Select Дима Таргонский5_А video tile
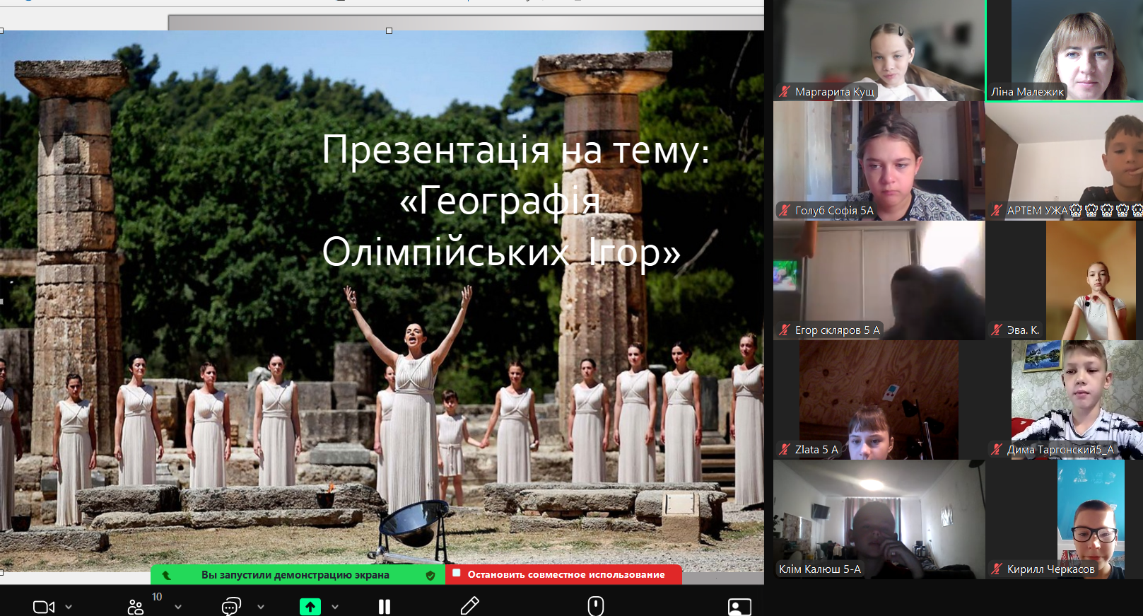Screen dimensions: 1143x616 tap(1065, 400)
